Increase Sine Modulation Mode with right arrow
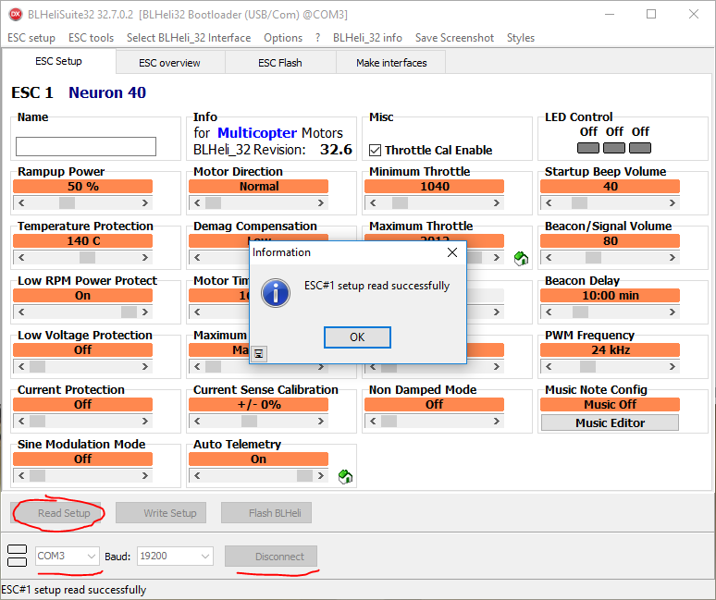This screenshot has width=716, height=600. [144, 475]
